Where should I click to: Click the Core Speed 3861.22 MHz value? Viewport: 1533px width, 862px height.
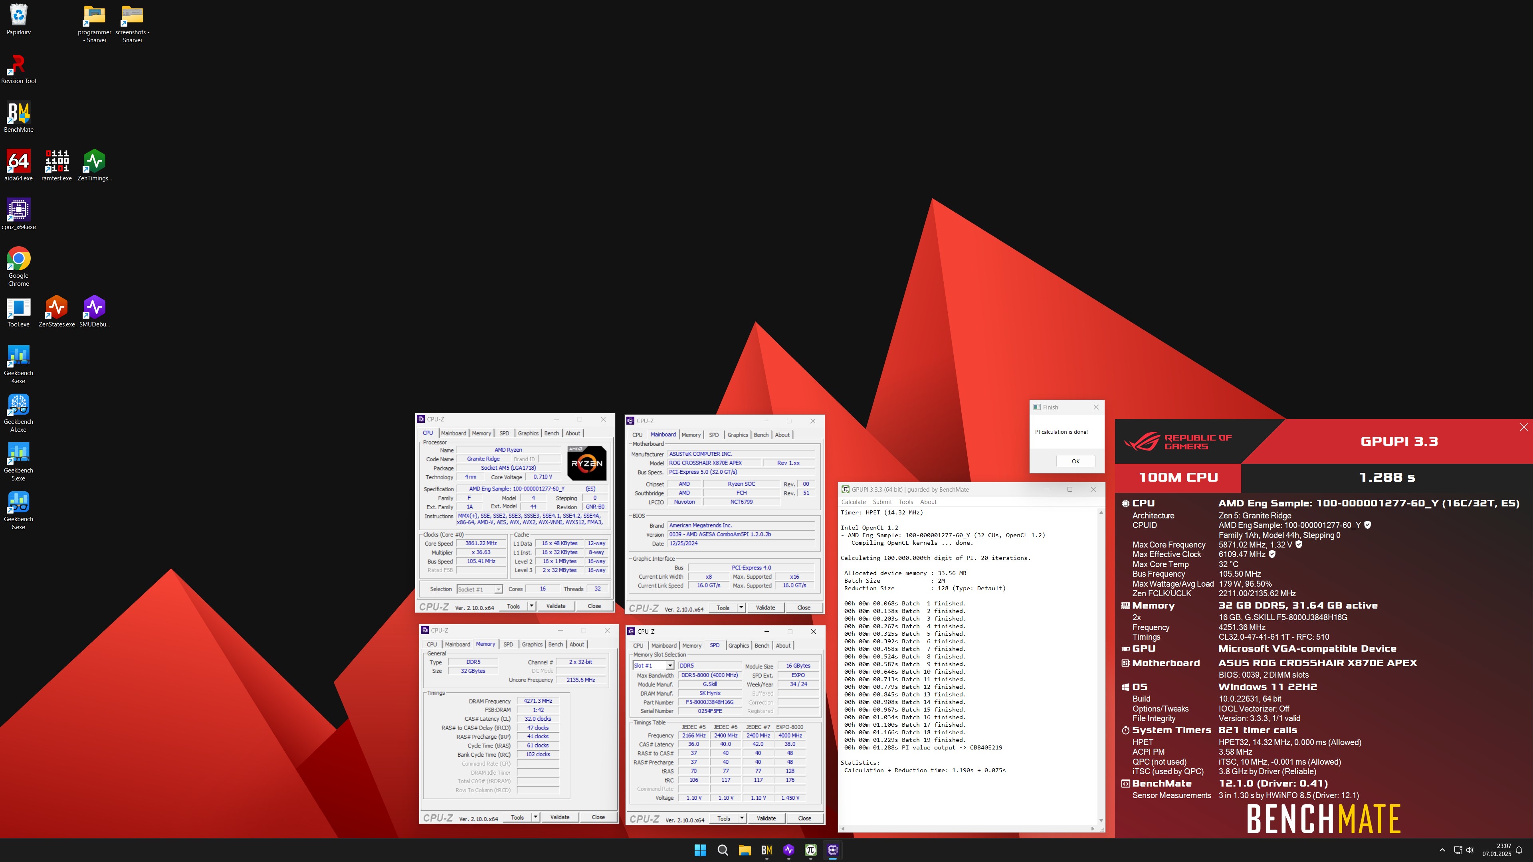pyautogui.click(x=481, y=543)
